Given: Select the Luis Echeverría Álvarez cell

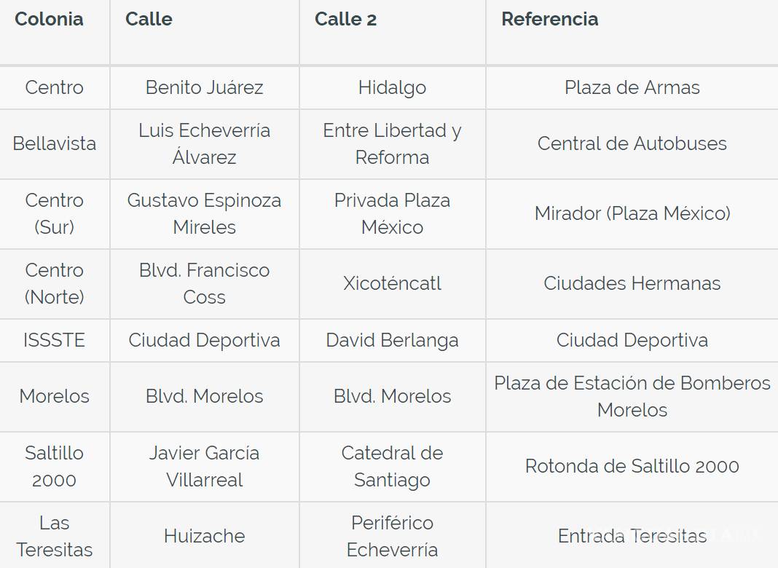Looking at the screenshot, I should (204, 143).
